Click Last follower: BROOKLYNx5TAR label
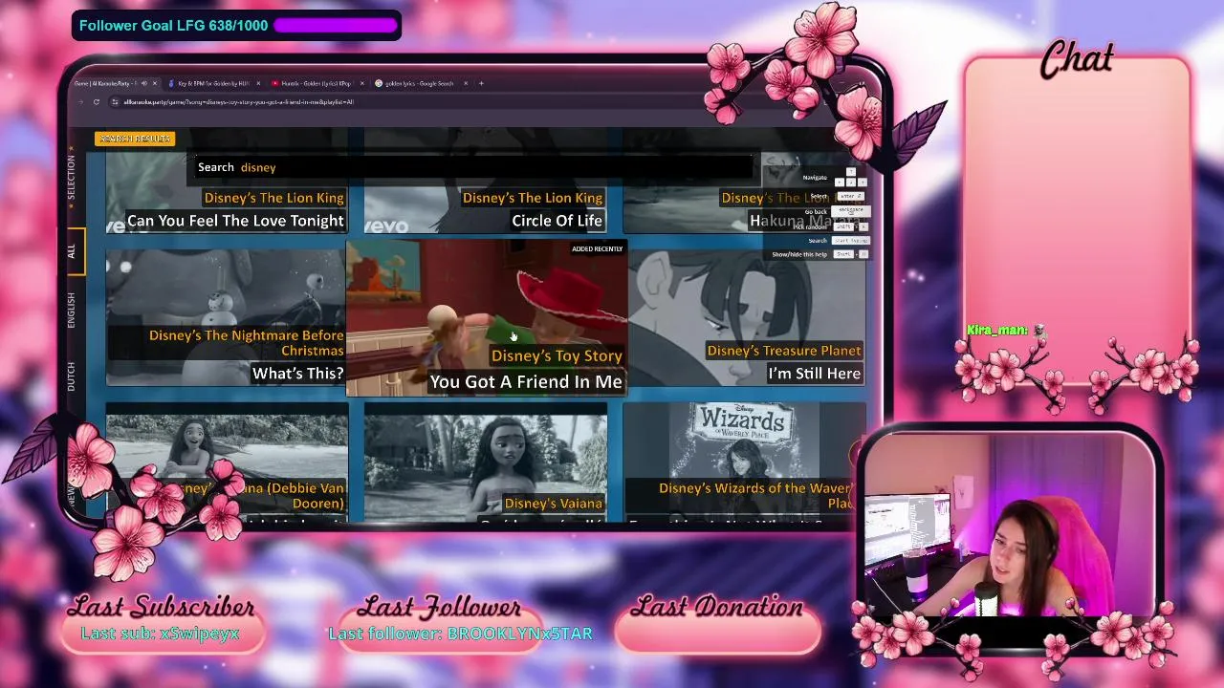Viewport: 1224px width, 688px height. click(460, 634)
